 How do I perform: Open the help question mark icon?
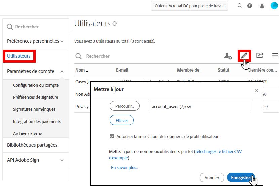tap(250, 6)
